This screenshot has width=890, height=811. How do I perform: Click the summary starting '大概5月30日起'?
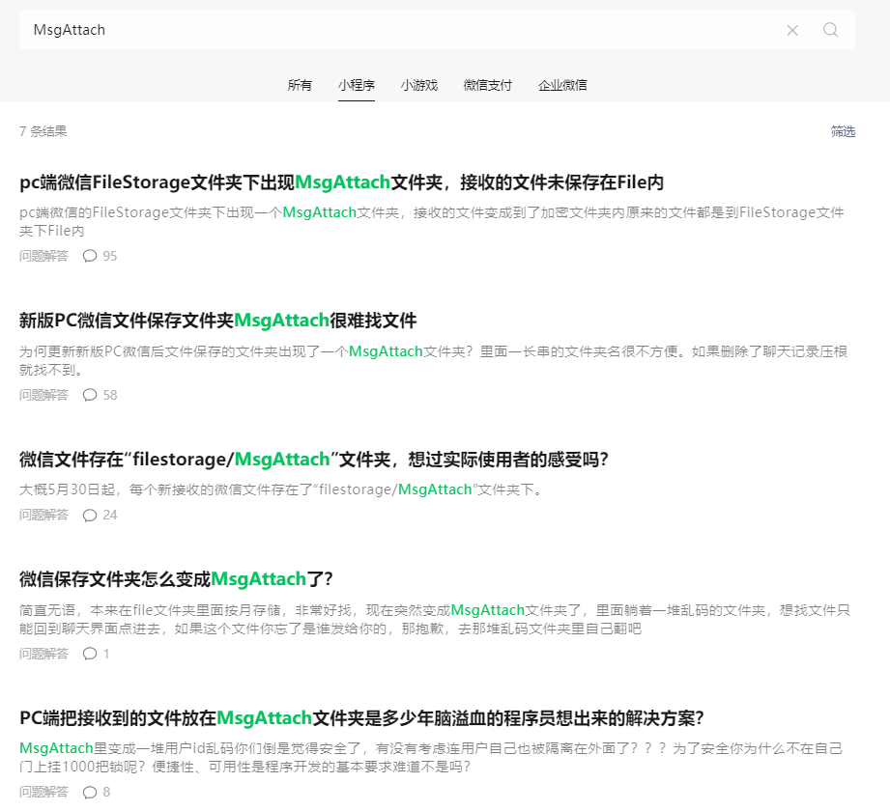pyautogui.click(x=281, y=489)
